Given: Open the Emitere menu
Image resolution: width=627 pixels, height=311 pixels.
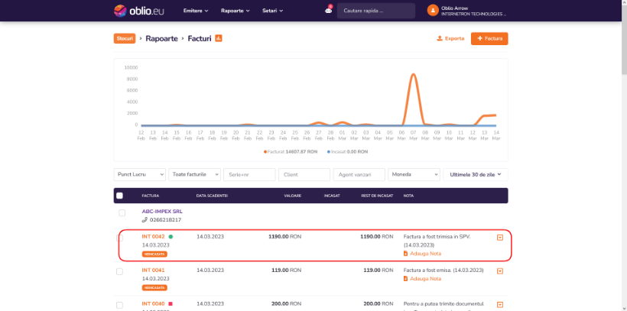Looking at the screenshot, I should pyautogui.click(x=196, y=11).
